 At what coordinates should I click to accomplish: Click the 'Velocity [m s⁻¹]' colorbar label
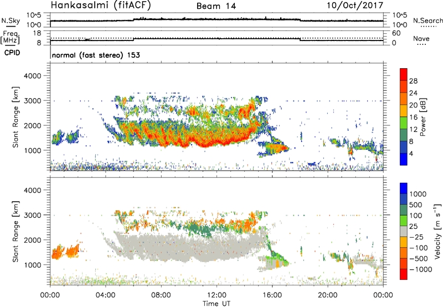[x=437, y=231]
